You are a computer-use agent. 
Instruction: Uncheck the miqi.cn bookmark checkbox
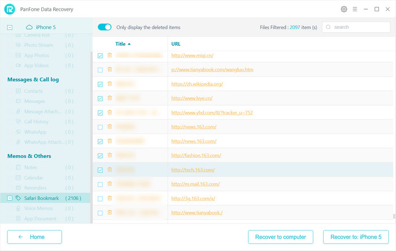coord(100,55)
